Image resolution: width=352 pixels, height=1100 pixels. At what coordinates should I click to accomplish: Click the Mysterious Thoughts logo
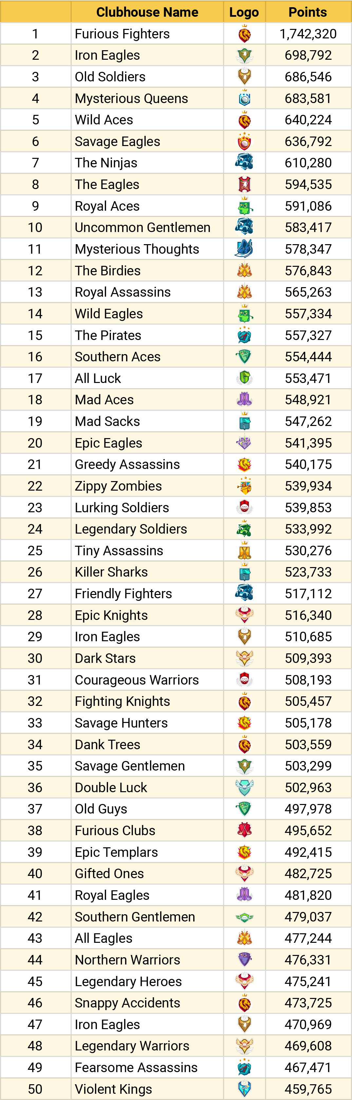coord(244,248)
